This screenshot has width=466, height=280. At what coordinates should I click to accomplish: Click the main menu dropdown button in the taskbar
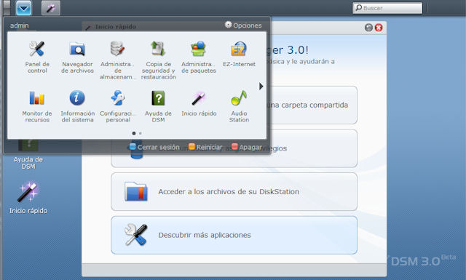[x=24, y=8]
